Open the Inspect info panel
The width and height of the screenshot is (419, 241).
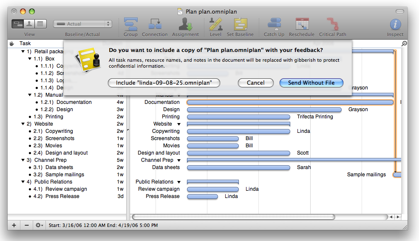pos(395,24)
